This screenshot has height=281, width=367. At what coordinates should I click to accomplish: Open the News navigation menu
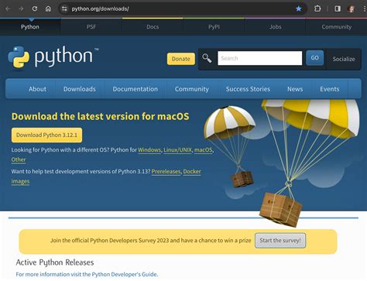295,89
